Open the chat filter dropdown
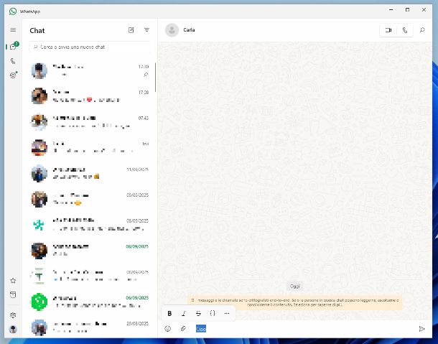The height and width of the screenshot is (344, 438). click(146, 30)
